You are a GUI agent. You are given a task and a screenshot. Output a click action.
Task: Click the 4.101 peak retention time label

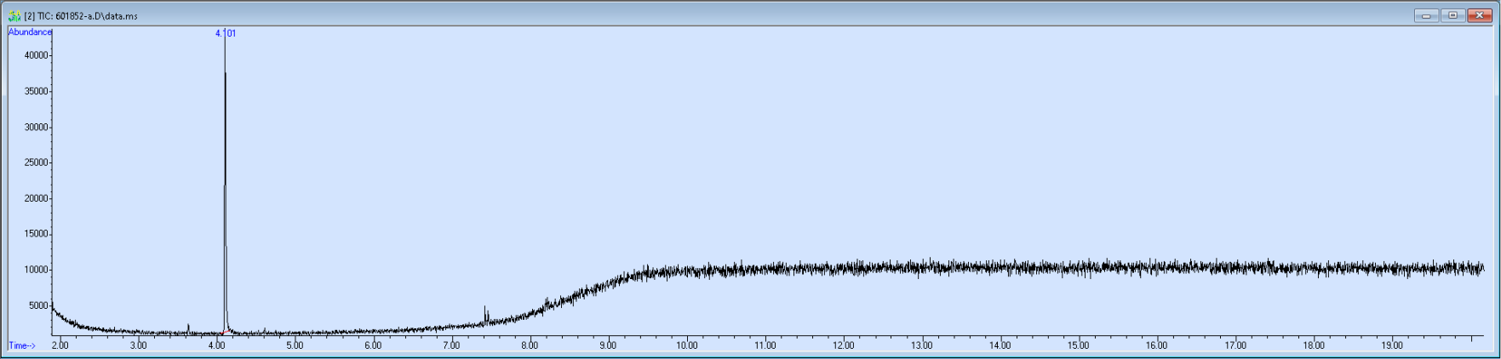point(226,33)
